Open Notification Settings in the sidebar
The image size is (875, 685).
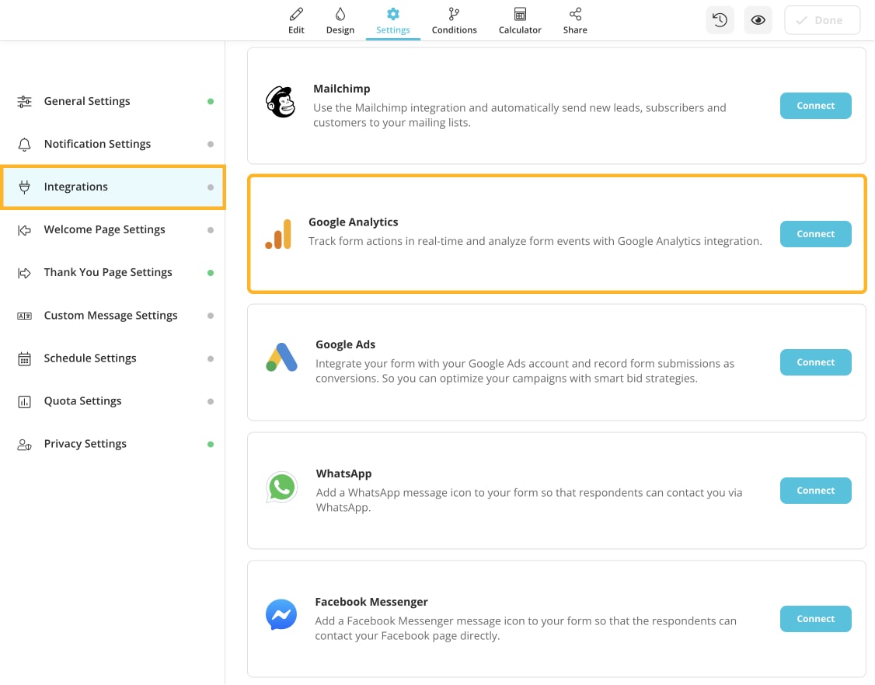[97, 144]
